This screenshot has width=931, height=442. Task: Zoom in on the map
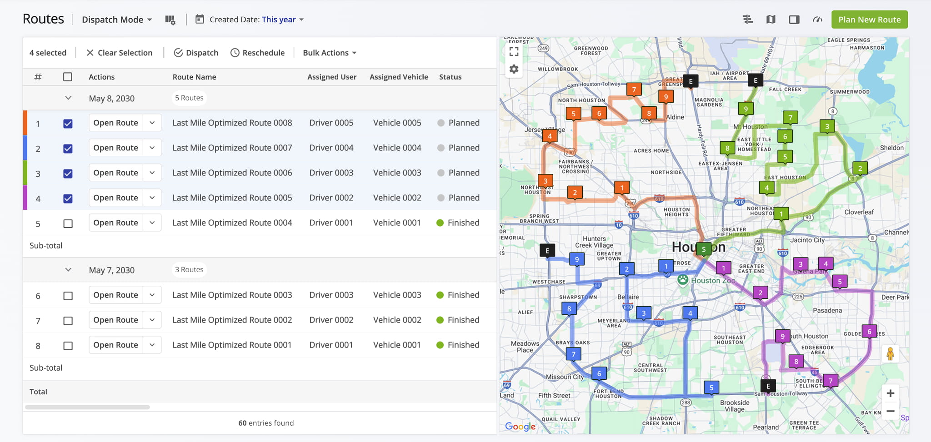(x=890, y=393)
